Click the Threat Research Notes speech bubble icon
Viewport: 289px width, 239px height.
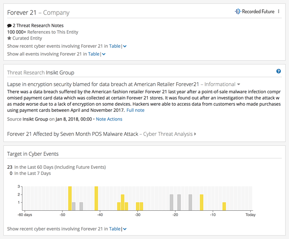(x=9, y=26)
